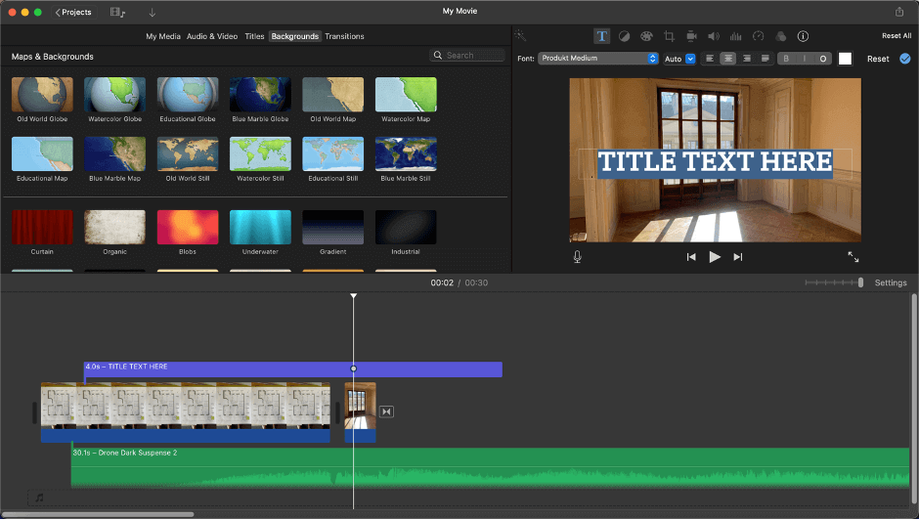This screenshot has height=520, width=919.
Task: Toggle outline text style
Action: tap(823, 59)
